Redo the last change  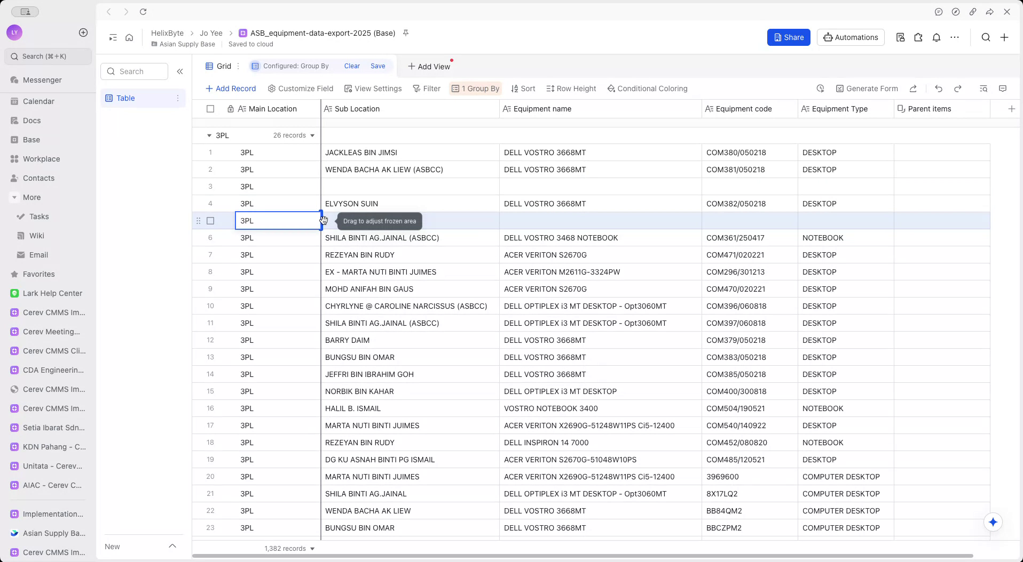tap(958, 89)
